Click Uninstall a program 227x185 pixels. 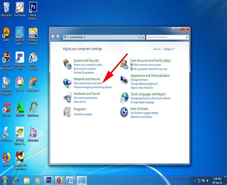coord(83,114)
